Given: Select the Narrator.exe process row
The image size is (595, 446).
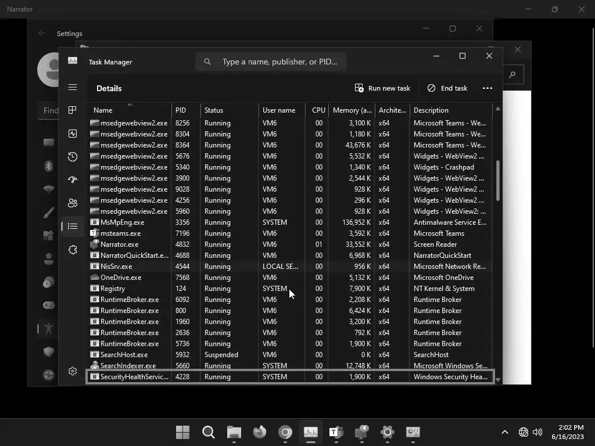Looking at the screenshot, I should (x=290, y=244).
